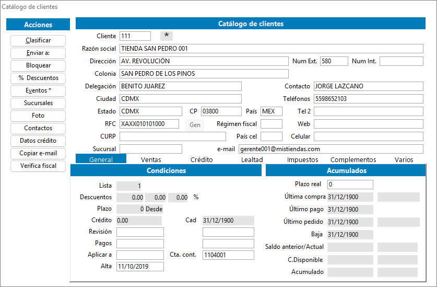
Task: Switch to the Ventas tab
Action: tap(151, 159)
